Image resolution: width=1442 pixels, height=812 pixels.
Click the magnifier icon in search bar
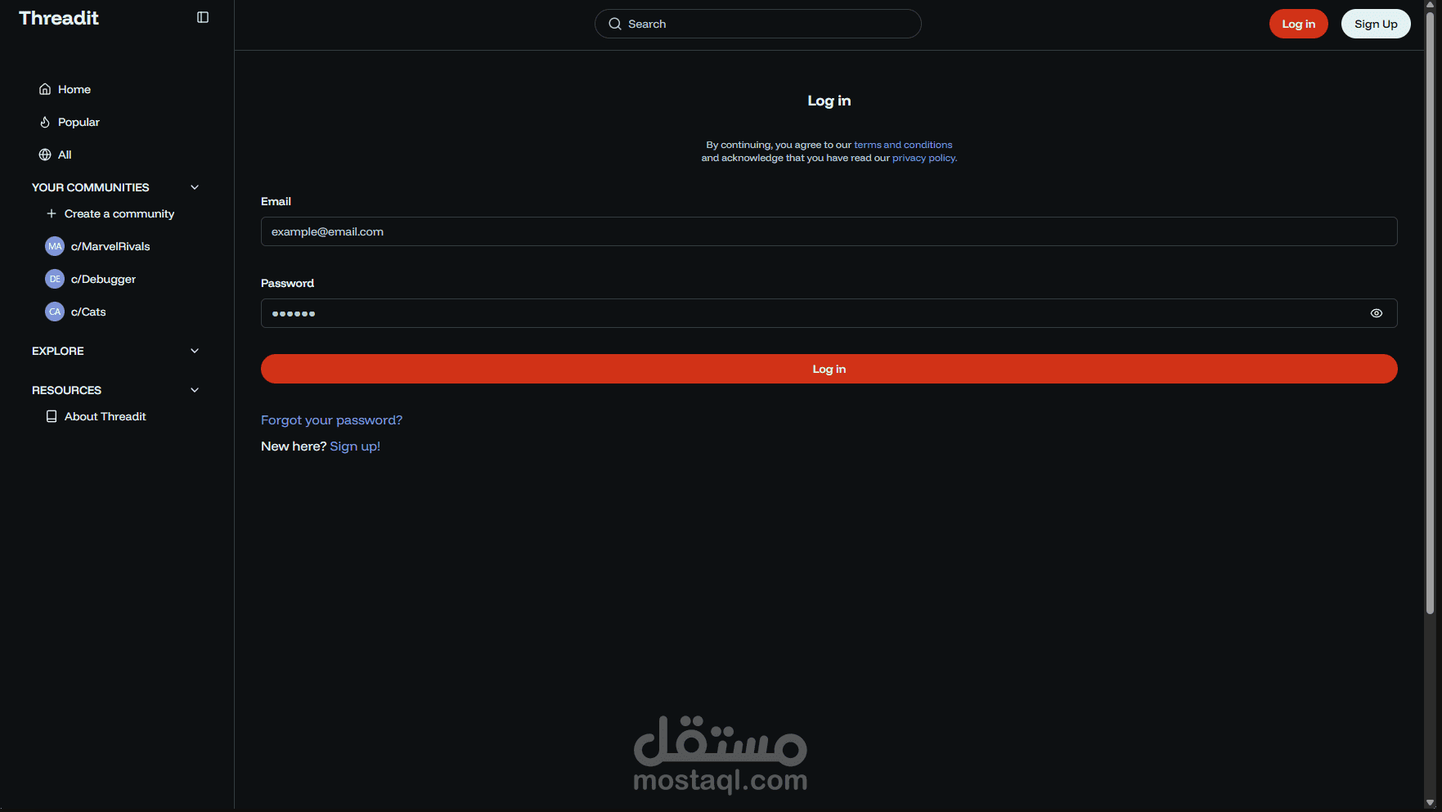pos(615,24)
